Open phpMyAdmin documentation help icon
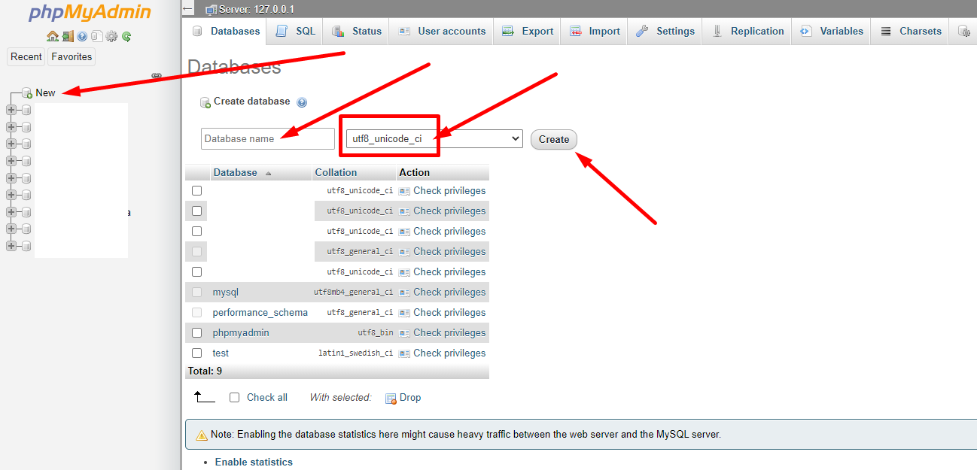The width and height of the screenshot is (977, 470). (x=82, y=36)
